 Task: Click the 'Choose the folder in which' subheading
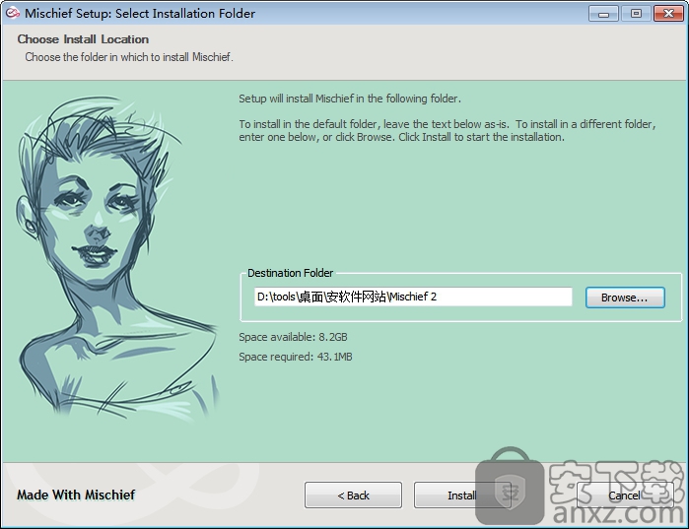128,57
